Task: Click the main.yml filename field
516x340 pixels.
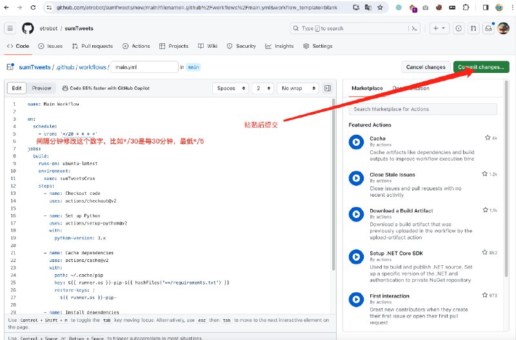Action: [144, 67]
